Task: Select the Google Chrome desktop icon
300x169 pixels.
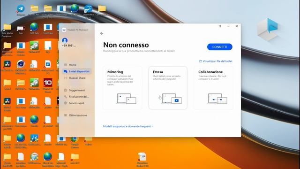Action: point(75,142)
